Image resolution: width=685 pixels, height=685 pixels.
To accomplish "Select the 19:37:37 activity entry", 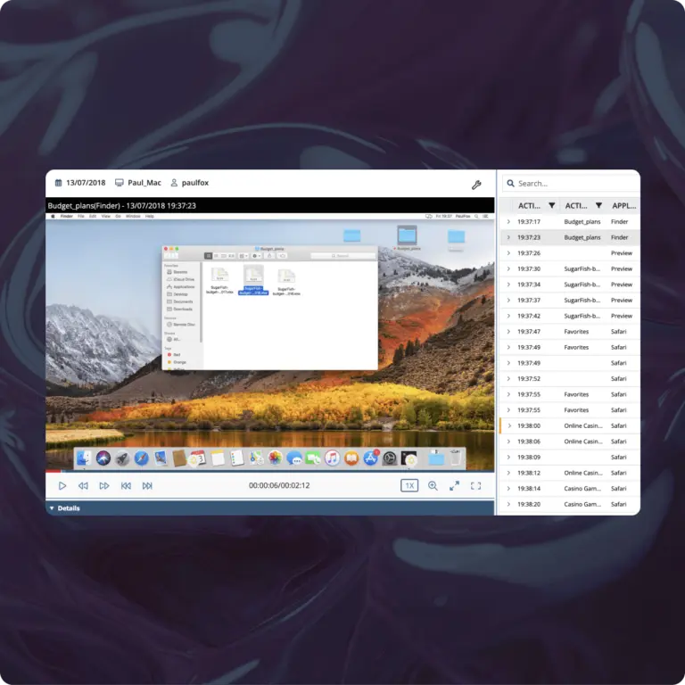I will pos(570,300).
